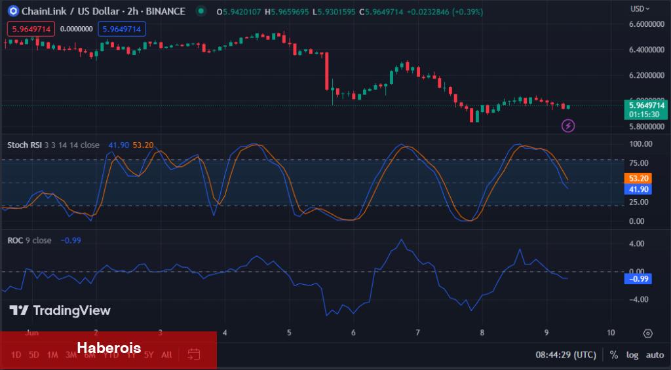The width and height of the screenshot is (671, 370).
Task: Open the go-to-date calendar icon
Action: coord(194,354)
